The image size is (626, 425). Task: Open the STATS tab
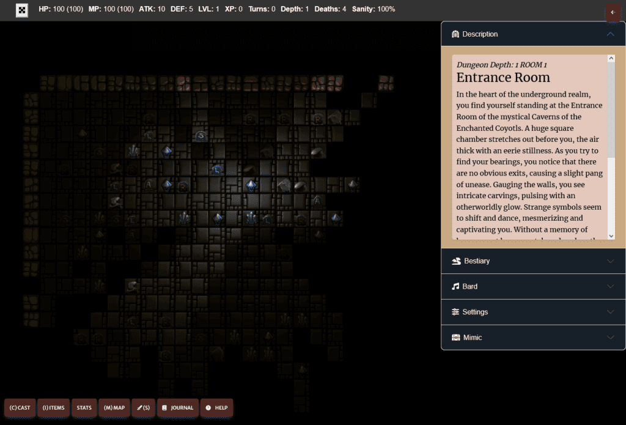[x=84, y=408]
